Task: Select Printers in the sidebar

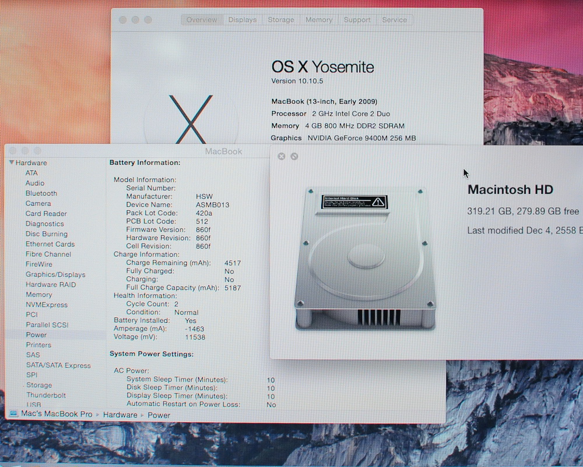Action: pyautogui.click(x=38, y=345)
